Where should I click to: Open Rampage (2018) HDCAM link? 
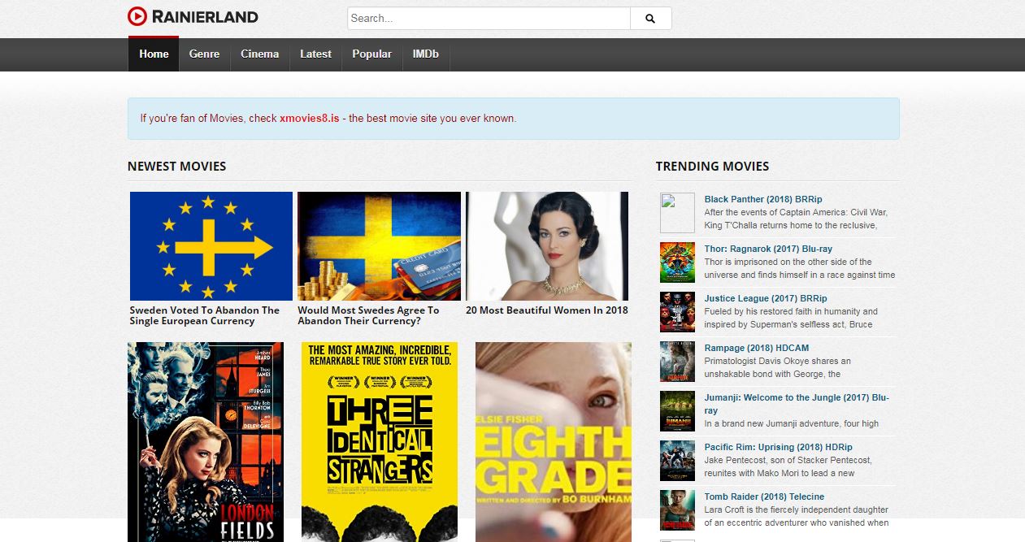(x=757, y=348)
